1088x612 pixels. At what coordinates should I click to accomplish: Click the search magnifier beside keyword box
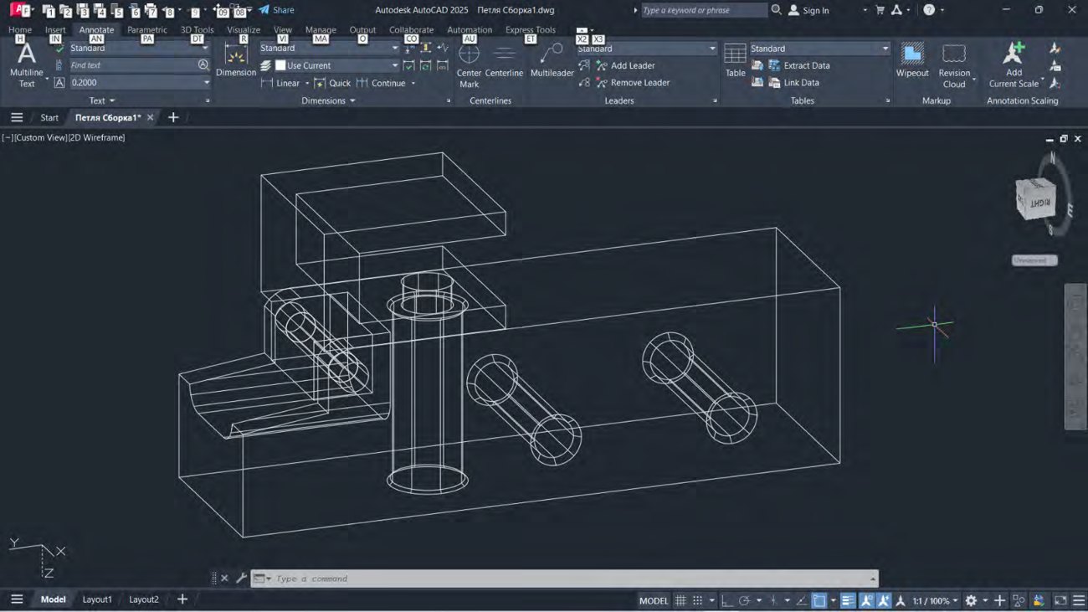pyautogui.click(x=776, y=10)
